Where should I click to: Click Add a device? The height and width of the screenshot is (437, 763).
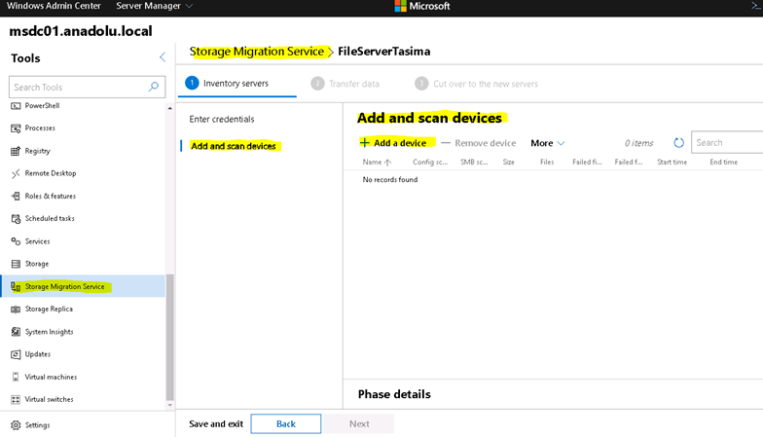393,142
